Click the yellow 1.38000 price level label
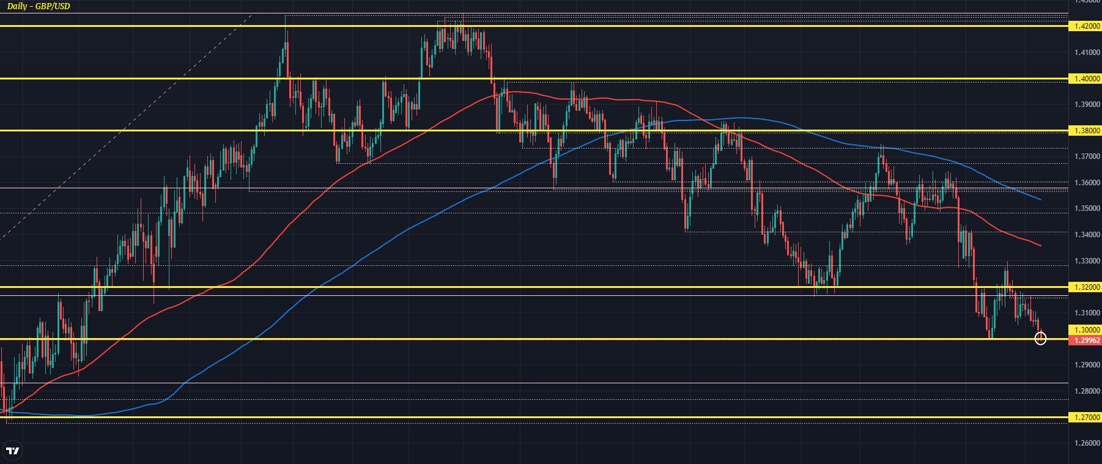The width and height of the screenshot is (1102, 464). point(1084,131)
